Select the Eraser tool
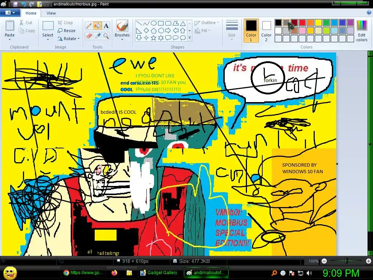373x280 pixels. point(89,36)
